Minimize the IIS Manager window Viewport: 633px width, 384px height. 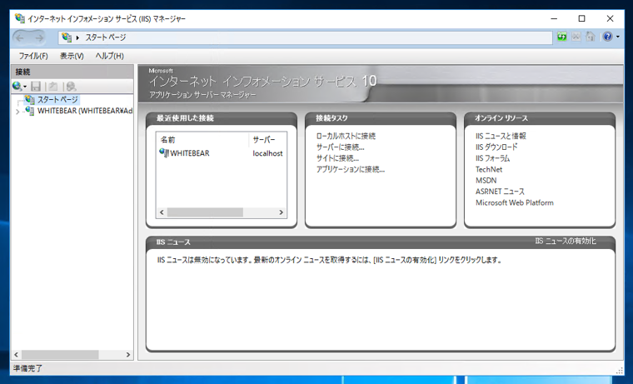554,18
